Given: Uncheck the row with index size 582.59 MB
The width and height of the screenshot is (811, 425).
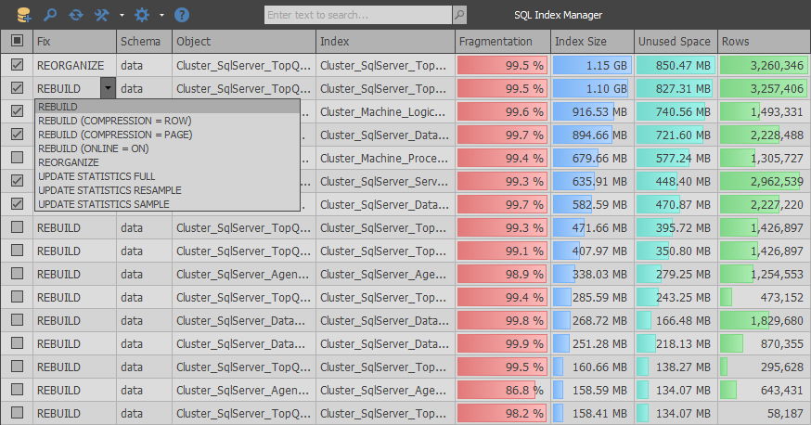Looking at the screenshot, I should tap(17, 204).
